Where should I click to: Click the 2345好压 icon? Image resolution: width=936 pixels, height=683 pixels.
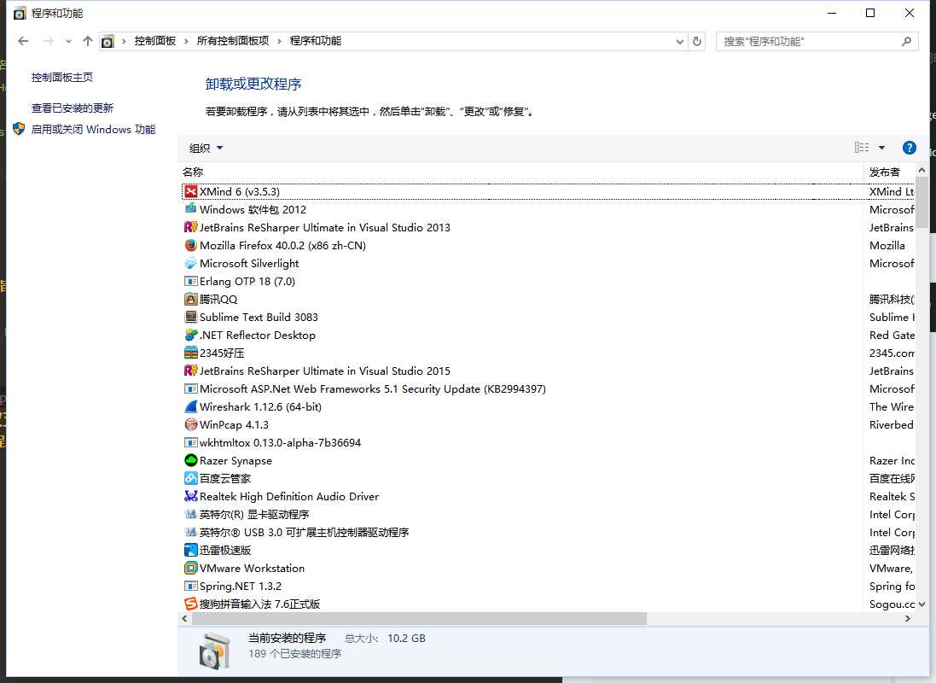[x=190, y=353]
